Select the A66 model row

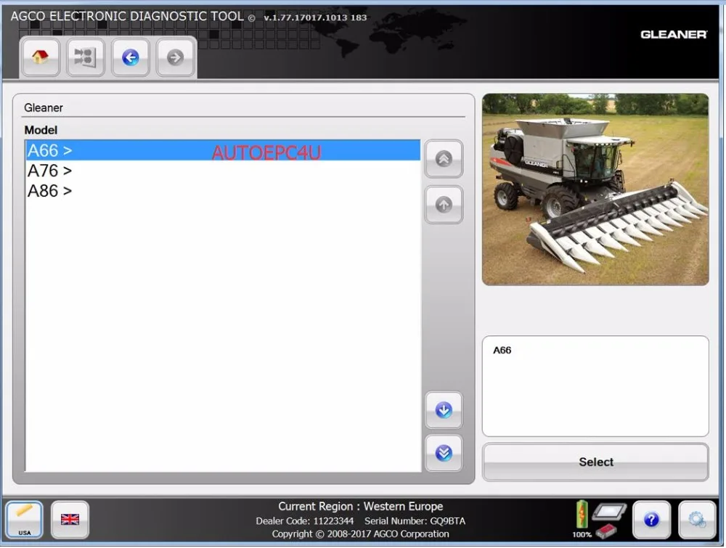[223, 150]
